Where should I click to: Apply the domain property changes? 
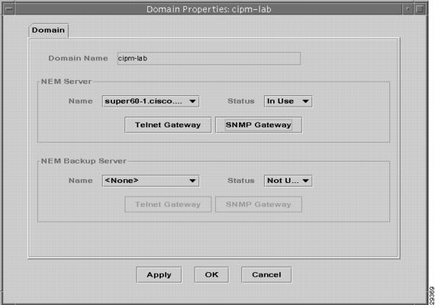pos(159,274)
